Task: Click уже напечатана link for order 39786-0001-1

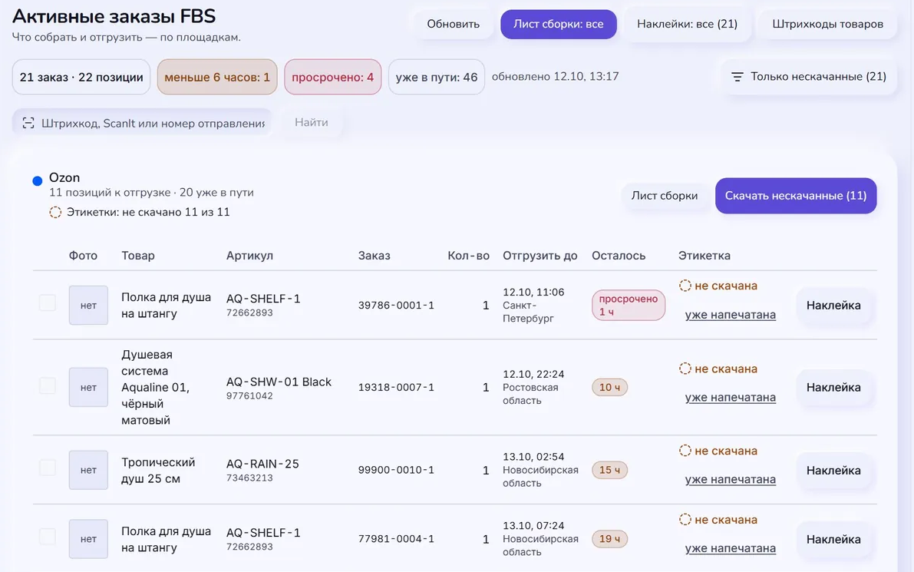Action: (x=731, y=315)
